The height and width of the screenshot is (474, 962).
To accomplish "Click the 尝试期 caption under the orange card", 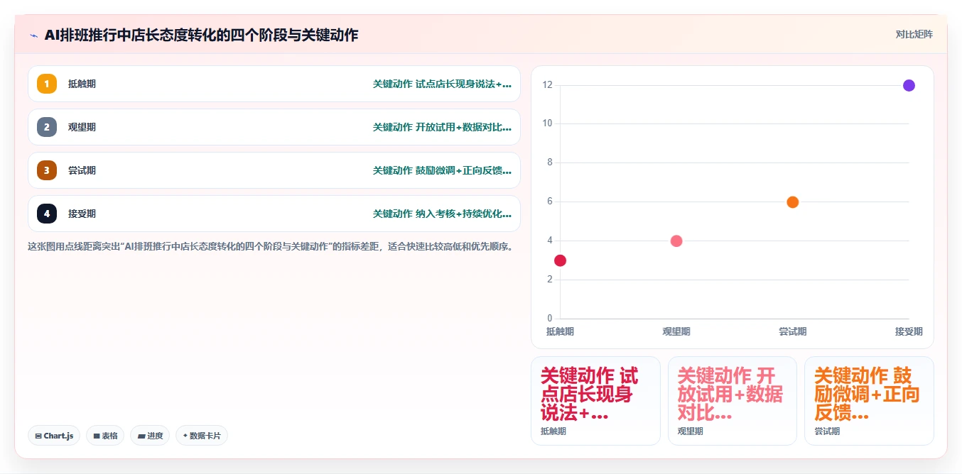I will [828, 431].
